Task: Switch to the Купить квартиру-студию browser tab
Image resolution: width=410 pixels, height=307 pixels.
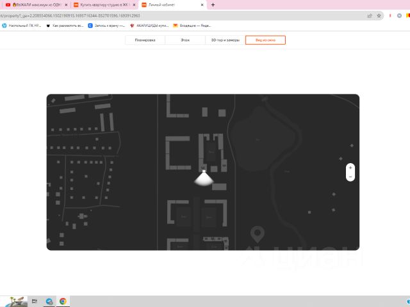Action: (101, 4)
